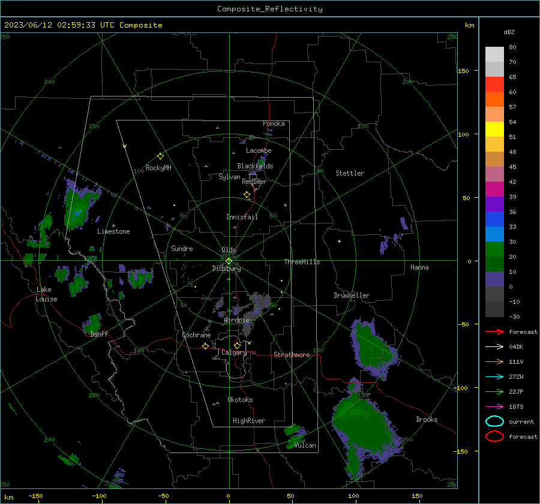This screenshot has width=540, height=504.
Task: Click the 80 dBZ light gray swatch
Action: pos(494,55)
